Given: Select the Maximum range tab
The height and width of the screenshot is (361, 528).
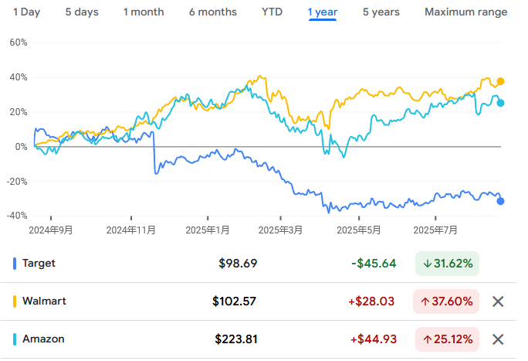Looking at the screenshot, I should [x=466, y=12].
